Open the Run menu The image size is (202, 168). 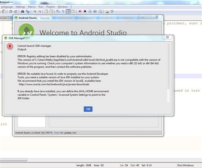[x=41, y=7]
